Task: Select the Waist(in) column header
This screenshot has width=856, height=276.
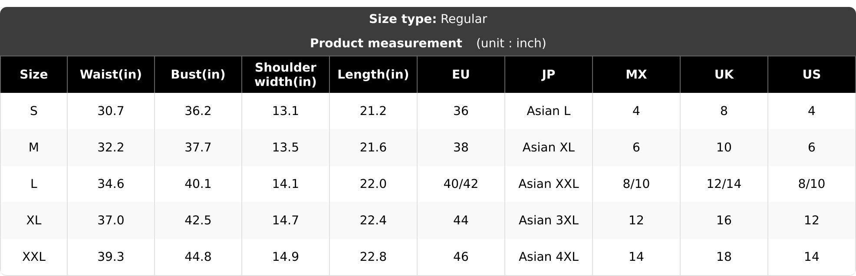Action: (x=111, y=74)
